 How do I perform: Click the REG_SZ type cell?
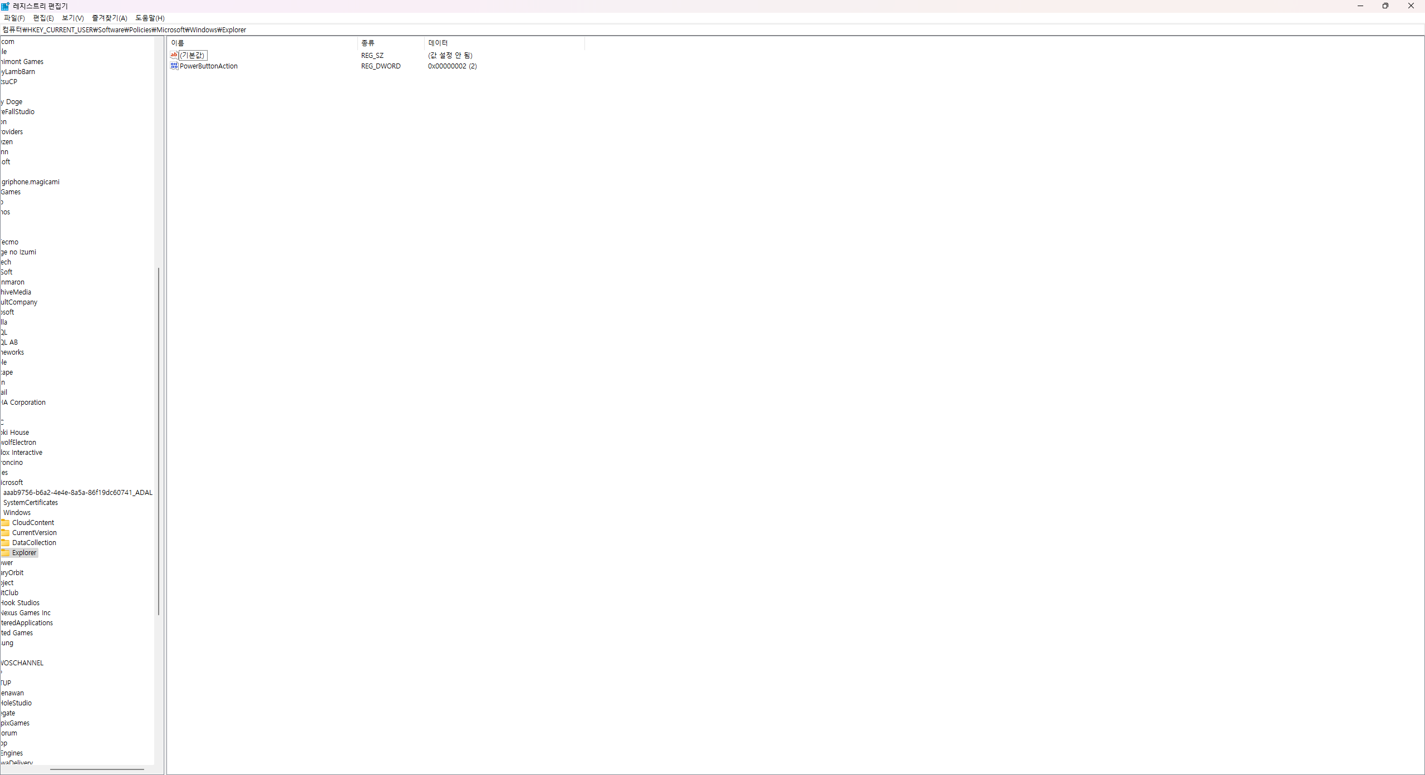click(372, 55)
